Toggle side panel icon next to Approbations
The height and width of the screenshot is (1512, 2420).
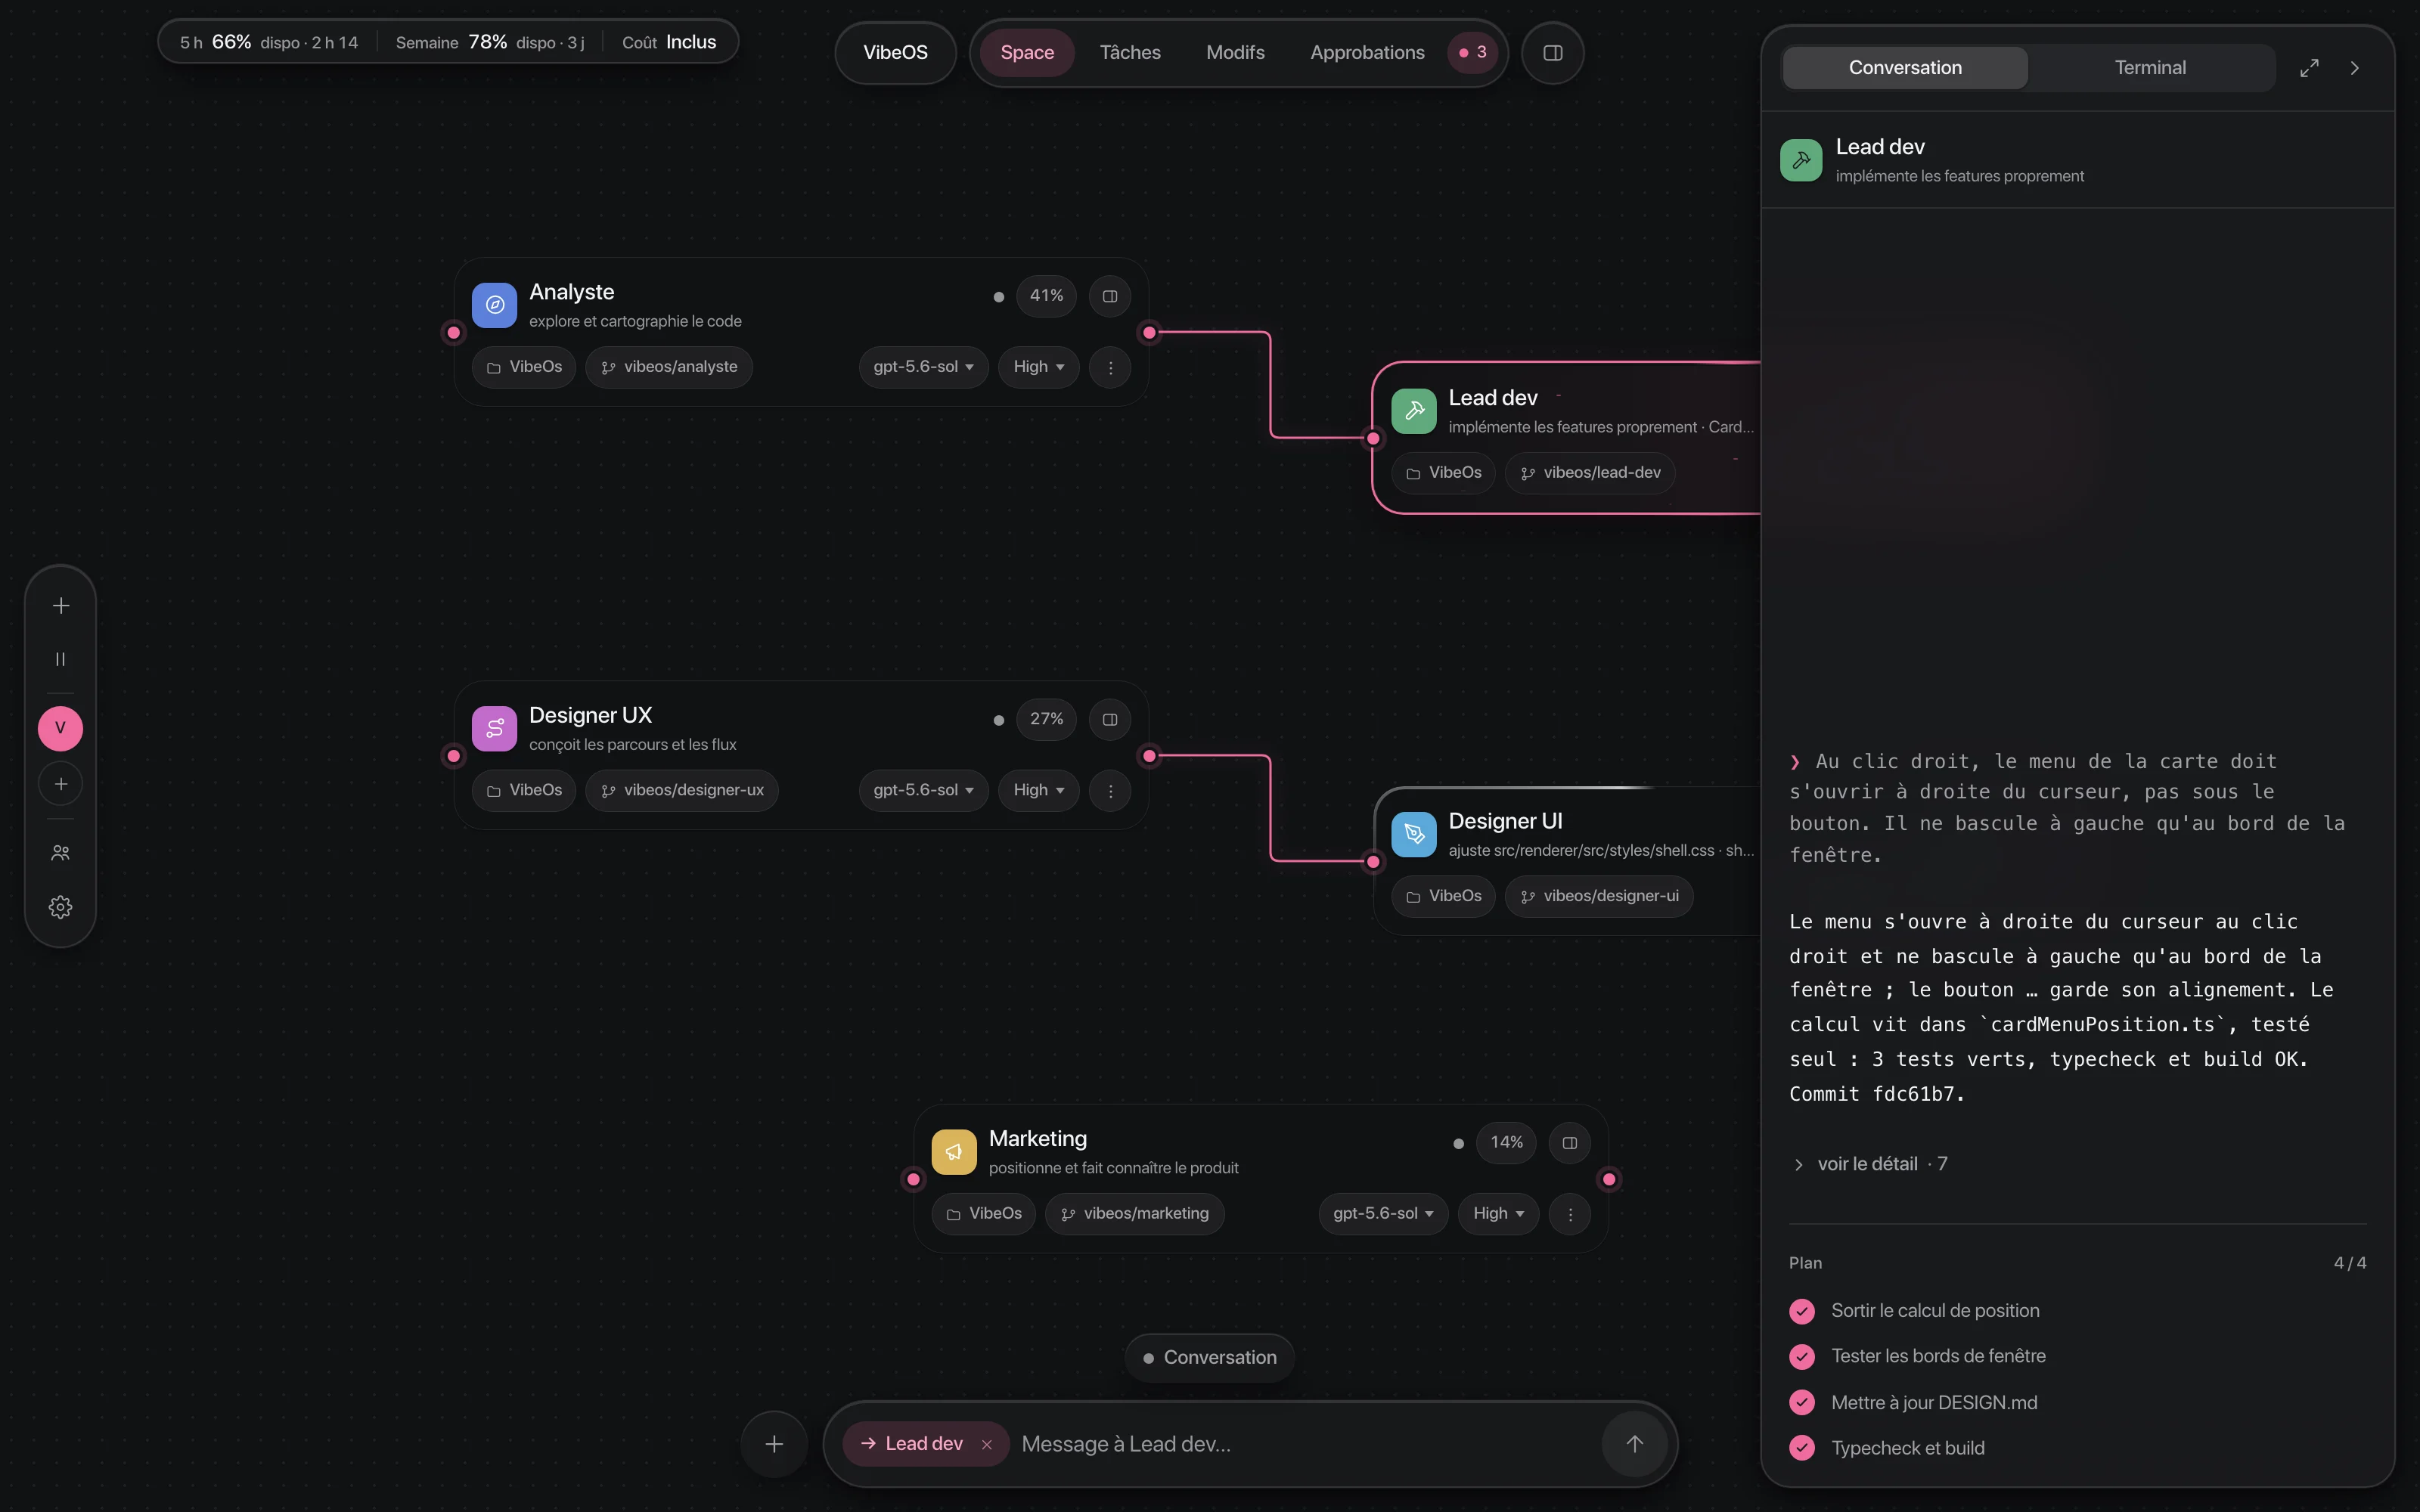1553,53
